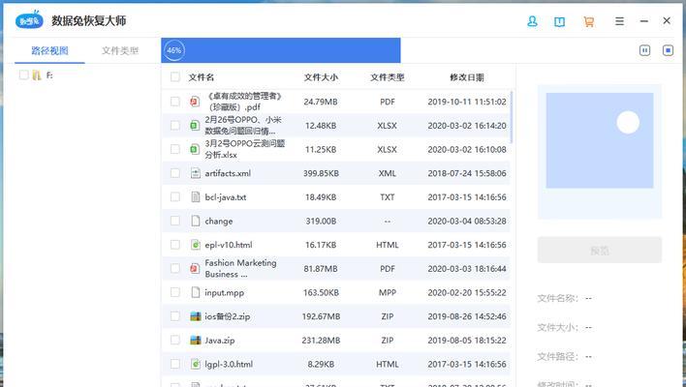The image size is (686, 387).
Task: Click the 数据兔 app logo
Action: pyautogui.click(x=29, y=20)
